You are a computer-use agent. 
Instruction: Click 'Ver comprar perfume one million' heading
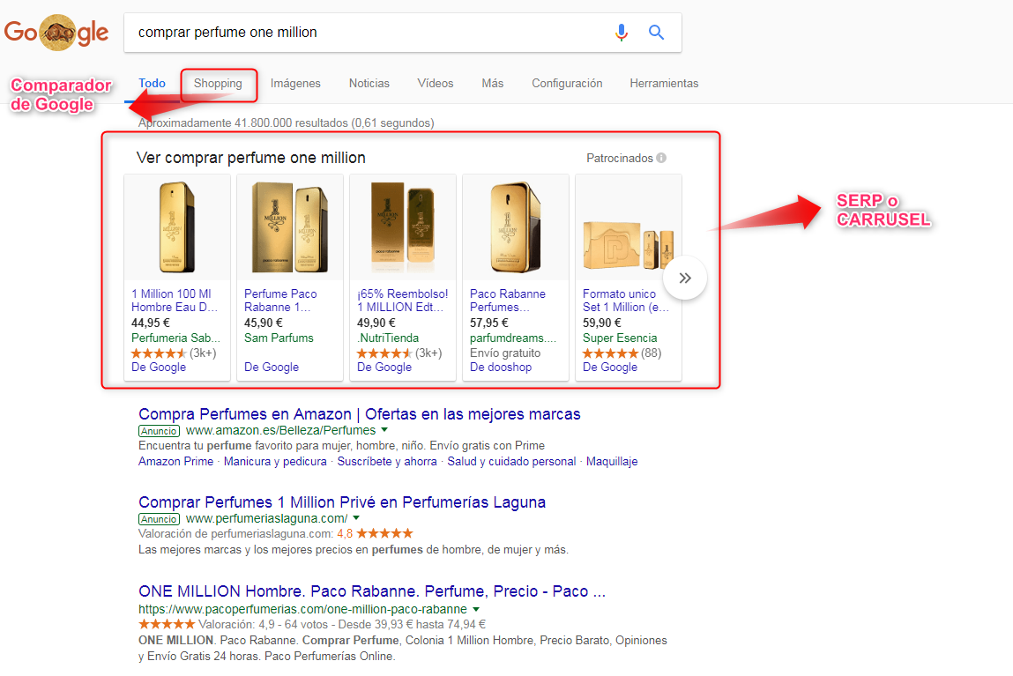(x=250, y=158)
